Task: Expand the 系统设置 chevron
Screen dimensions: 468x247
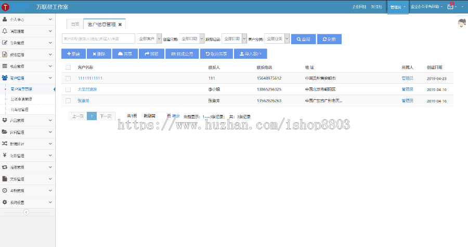Action: click(50, 202)
